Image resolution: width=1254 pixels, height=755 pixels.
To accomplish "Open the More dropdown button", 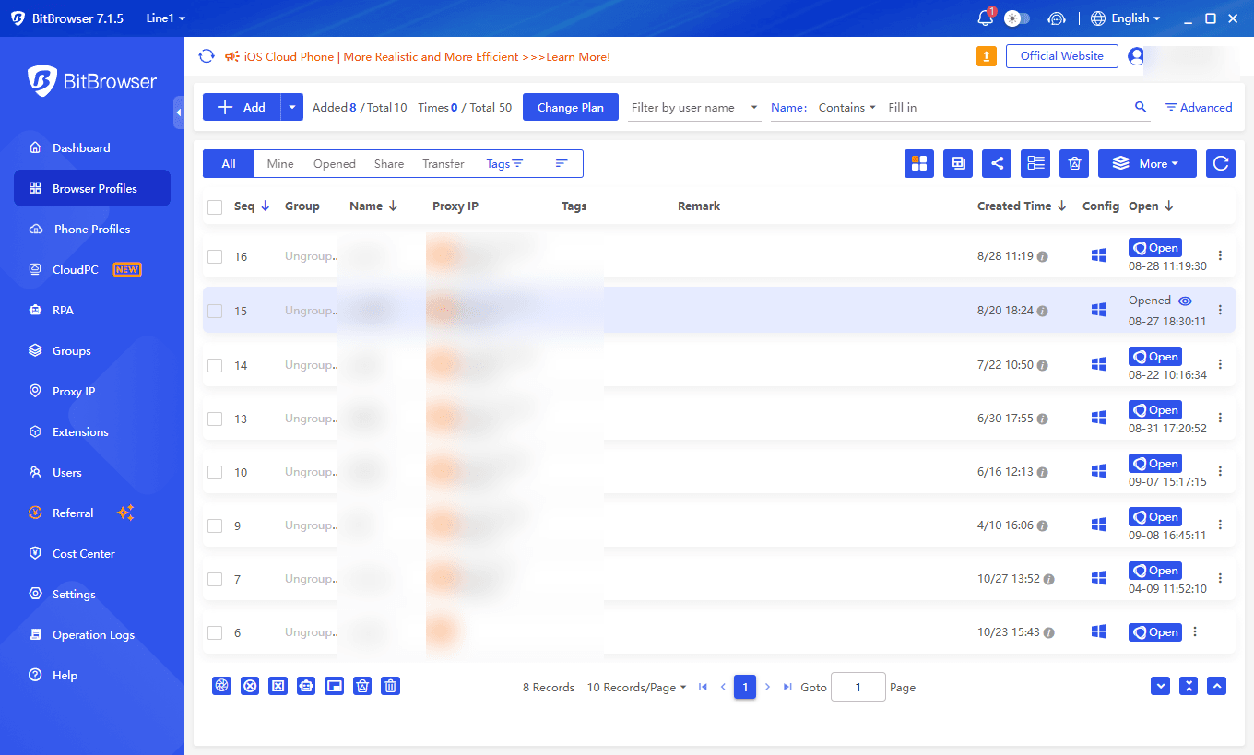I will (1147, 163).
